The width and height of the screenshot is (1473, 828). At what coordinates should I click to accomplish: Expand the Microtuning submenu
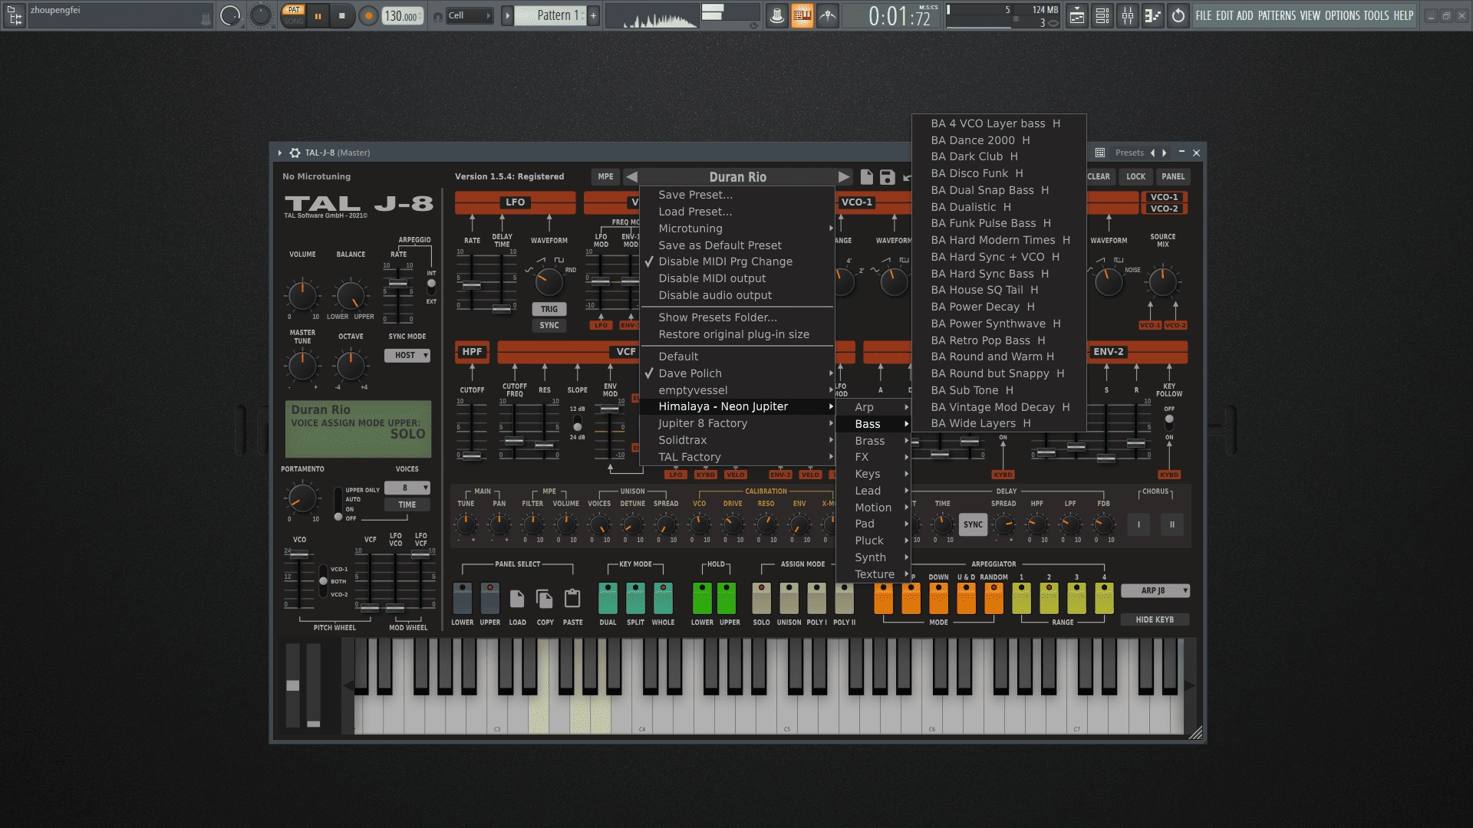(736, 228)
